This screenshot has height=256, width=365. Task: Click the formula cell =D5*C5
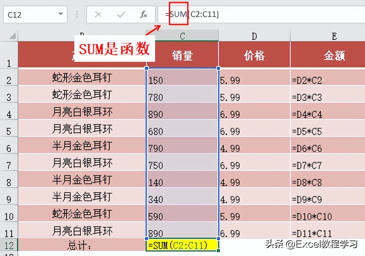pyautogui.click(x=328, y=128)
